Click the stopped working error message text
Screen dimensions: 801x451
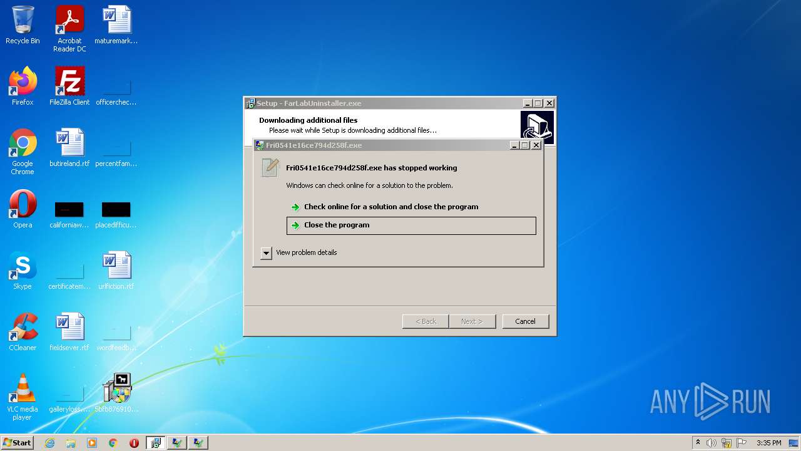click(x=372, y=168)
